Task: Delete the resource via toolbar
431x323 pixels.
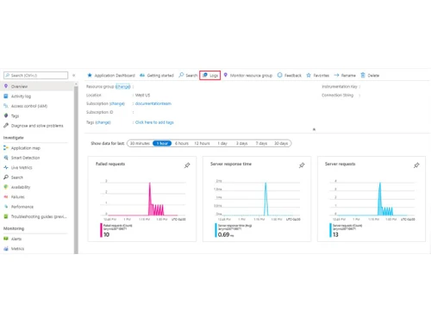Action: (370, 75)
